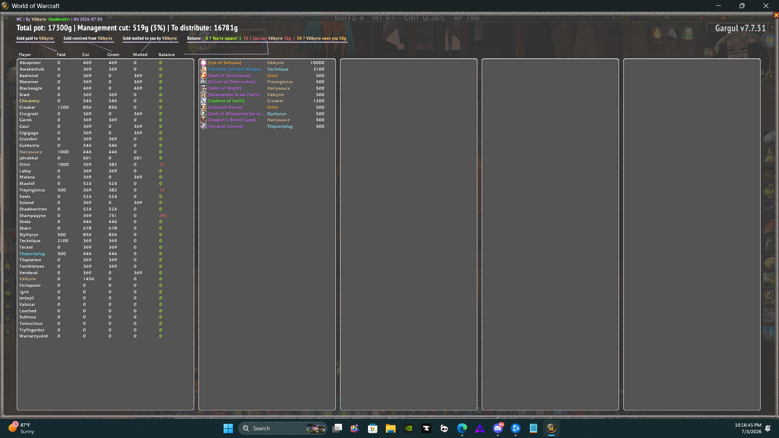Click the Crown of Destruction item icon
Screen dimensions: 779x438
pyautogui.click(x=204, y=82)
